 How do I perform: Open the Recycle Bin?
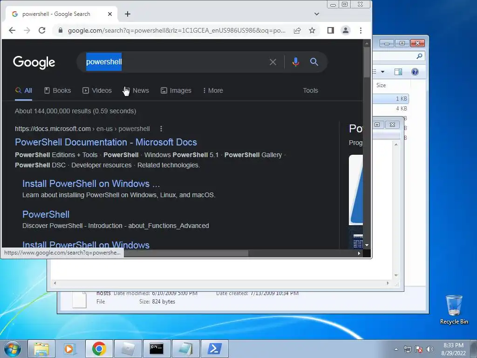(x=454, y=310)
